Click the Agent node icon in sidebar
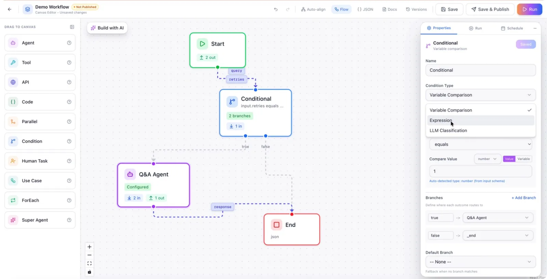This screenshot has height=279, width=547. [13, 43]
